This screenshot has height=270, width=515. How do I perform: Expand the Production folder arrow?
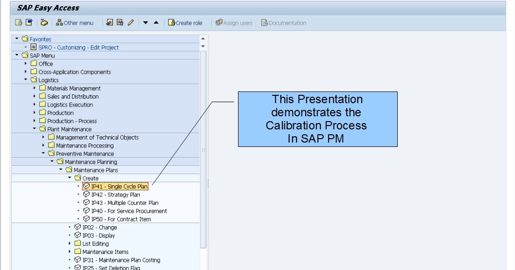34,112
